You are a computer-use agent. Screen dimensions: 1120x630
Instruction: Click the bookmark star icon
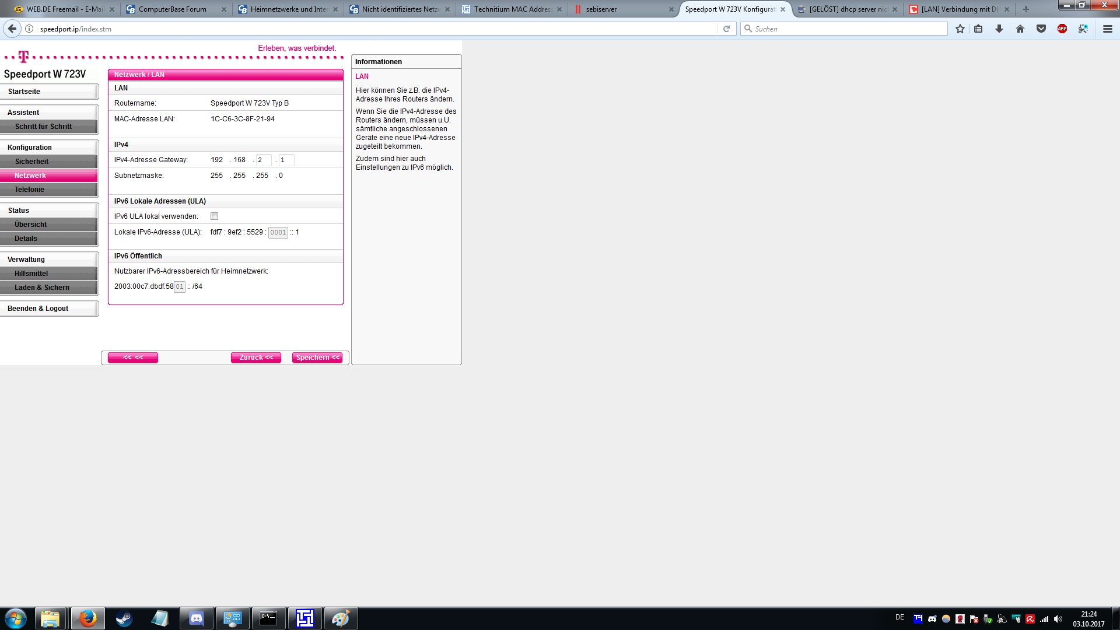(960, 29)
